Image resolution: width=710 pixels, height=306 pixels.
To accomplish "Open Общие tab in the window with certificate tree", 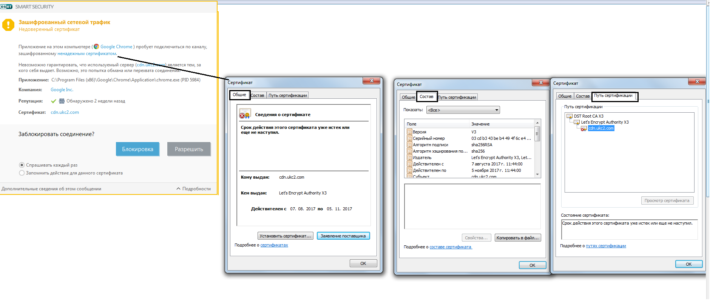I will click(x=565, y=96).
